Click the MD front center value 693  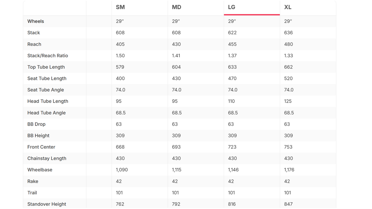pyautogui.click(x=176, y=147)
